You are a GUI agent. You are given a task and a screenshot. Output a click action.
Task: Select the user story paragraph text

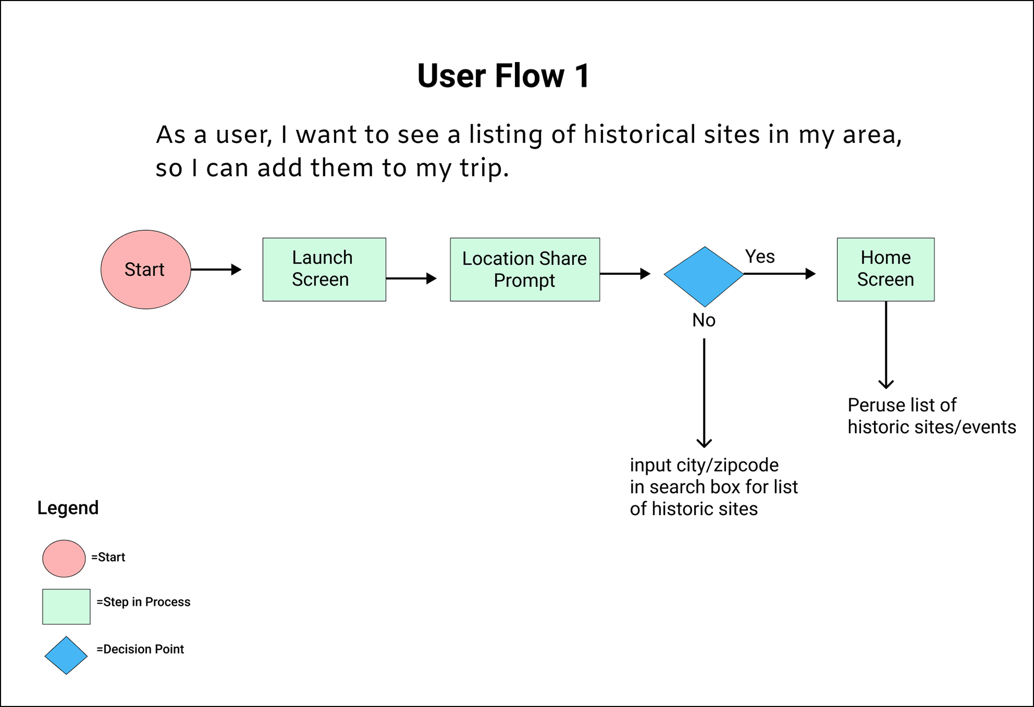[x=529, y=151]
